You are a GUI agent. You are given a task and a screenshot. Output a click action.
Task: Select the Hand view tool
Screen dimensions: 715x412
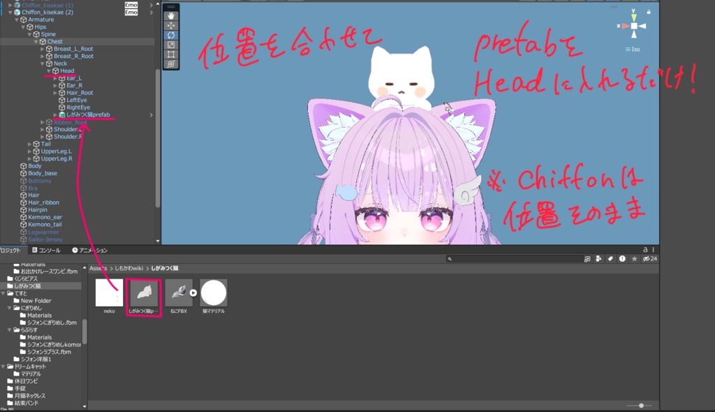[171, 16]
